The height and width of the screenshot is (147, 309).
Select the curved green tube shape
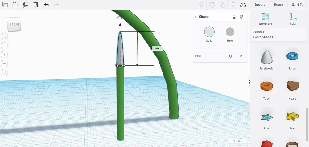162,57
